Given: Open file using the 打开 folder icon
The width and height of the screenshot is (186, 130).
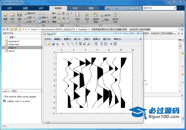Looking at the screenshot, I should [12, 14].
